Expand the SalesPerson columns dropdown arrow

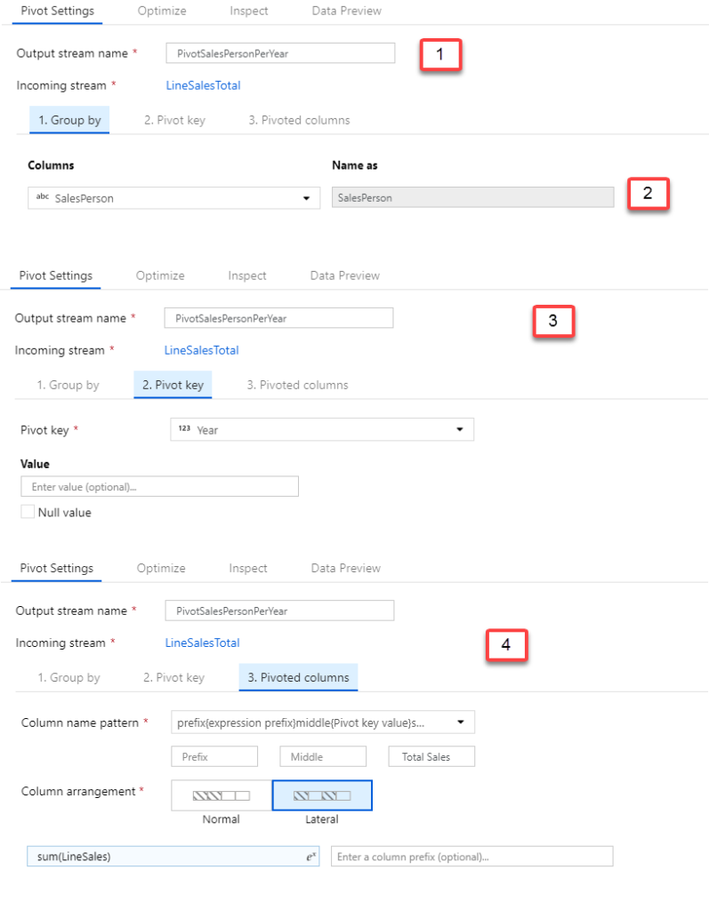pos(306,198)
